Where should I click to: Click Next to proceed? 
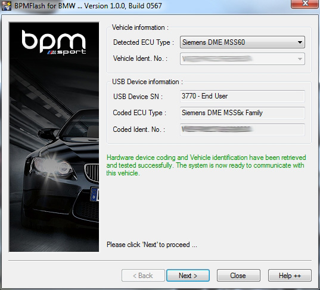click(188, 276)
